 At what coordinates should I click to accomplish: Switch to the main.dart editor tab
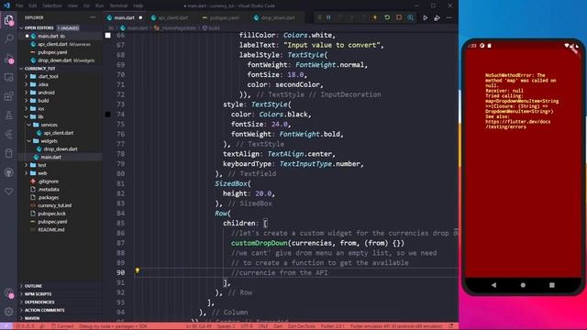point(125,17)
